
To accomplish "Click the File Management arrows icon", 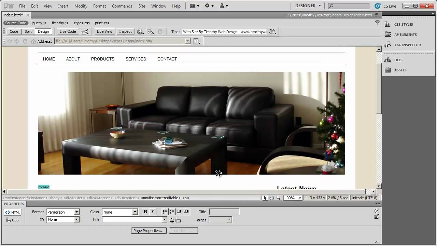I will point(272,31).
